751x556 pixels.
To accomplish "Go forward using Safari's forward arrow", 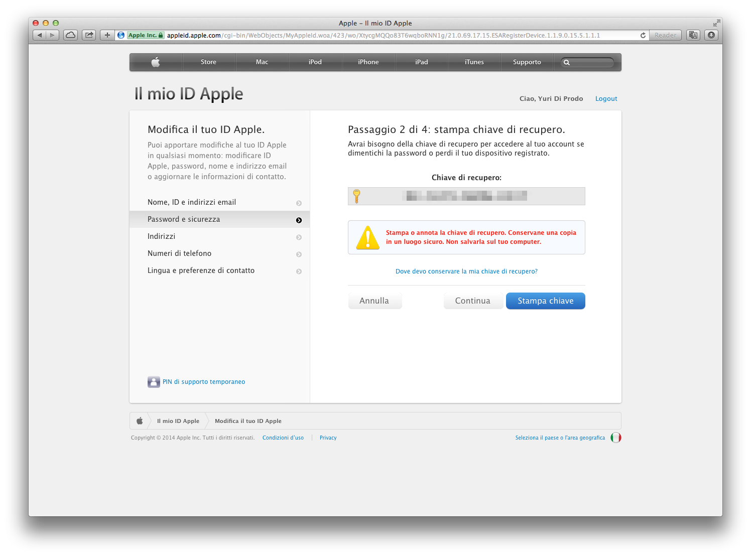I will 53,35.
